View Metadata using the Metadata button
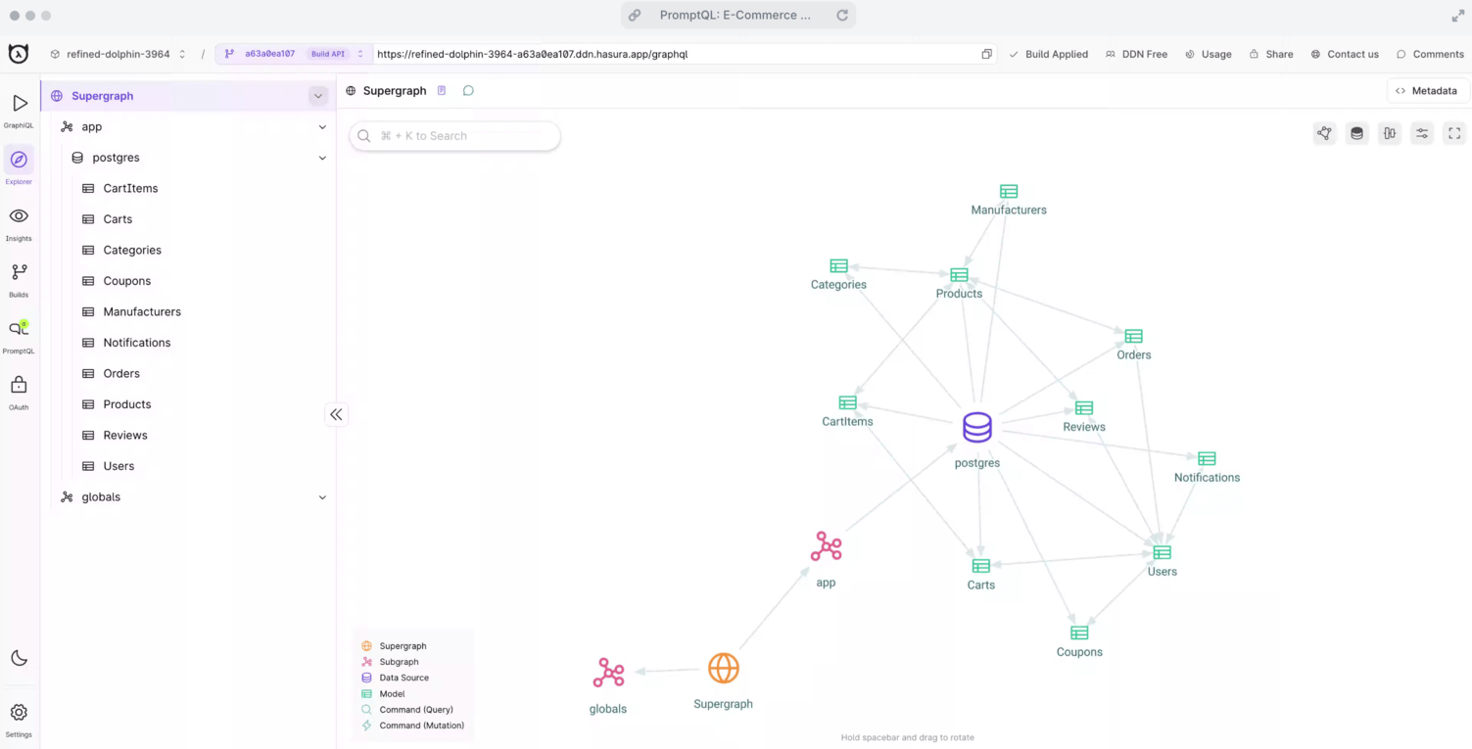 tap(1426, 90)
